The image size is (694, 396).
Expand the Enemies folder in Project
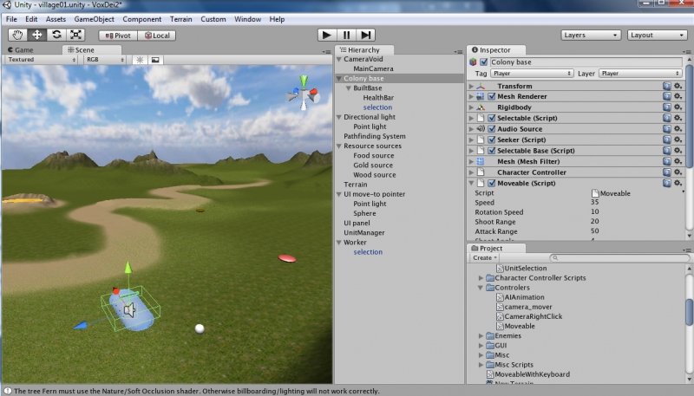(481, 335)
